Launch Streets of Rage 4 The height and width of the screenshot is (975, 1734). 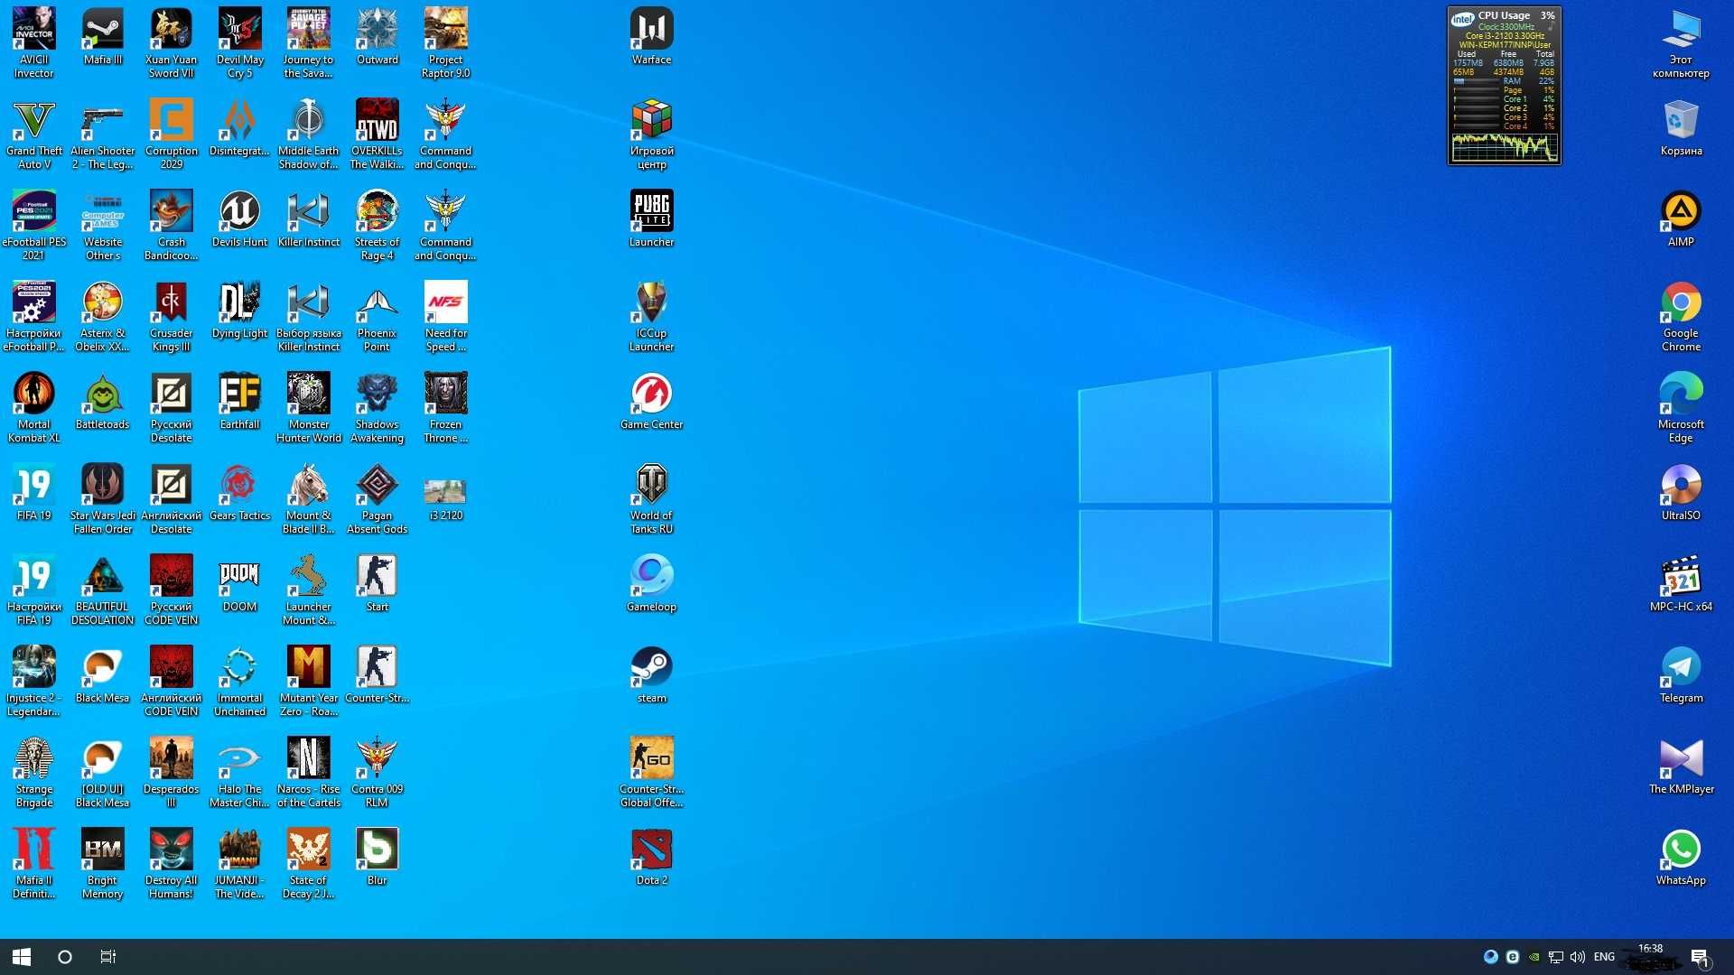pyautogui.click(x=378, y=225)
